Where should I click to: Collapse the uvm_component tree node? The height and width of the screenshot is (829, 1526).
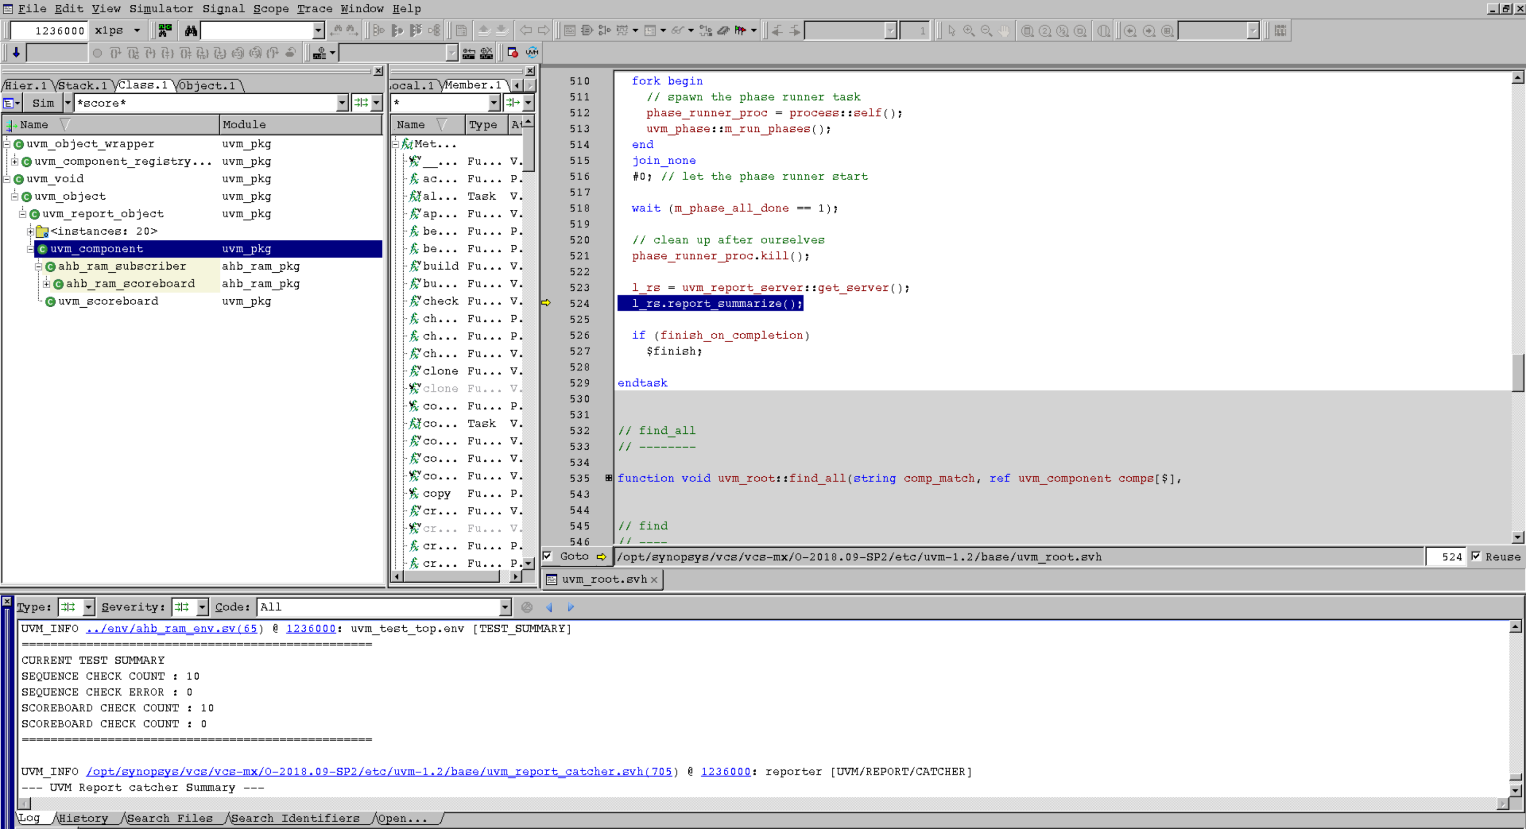point(30,249)
